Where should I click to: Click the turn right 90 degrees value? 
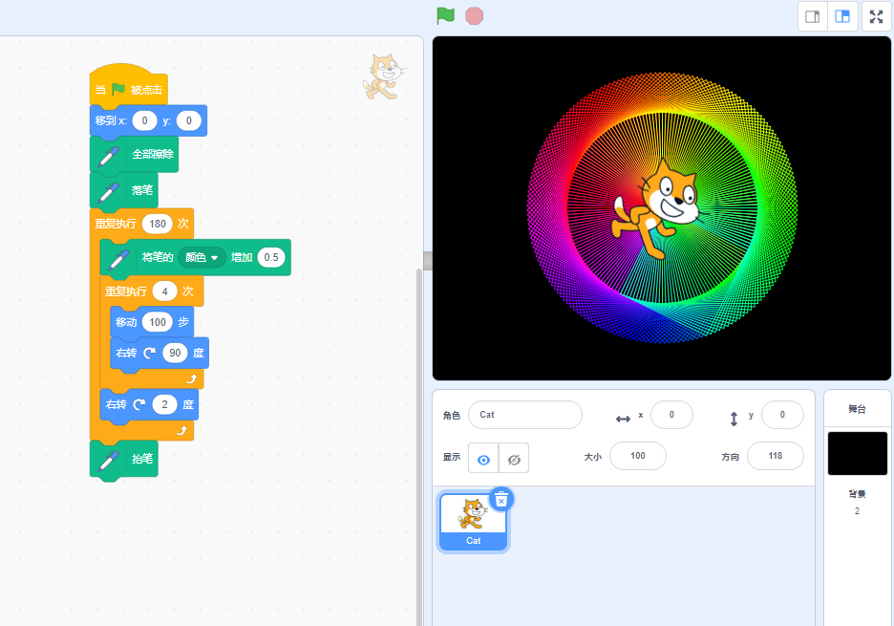pos(175,353)
